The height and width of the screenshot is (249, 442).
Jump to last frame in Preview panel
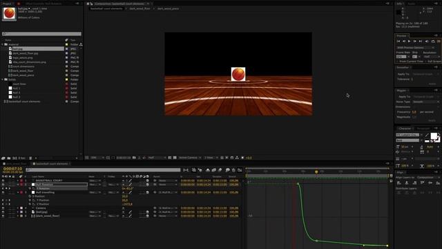(x=421, y=41)
